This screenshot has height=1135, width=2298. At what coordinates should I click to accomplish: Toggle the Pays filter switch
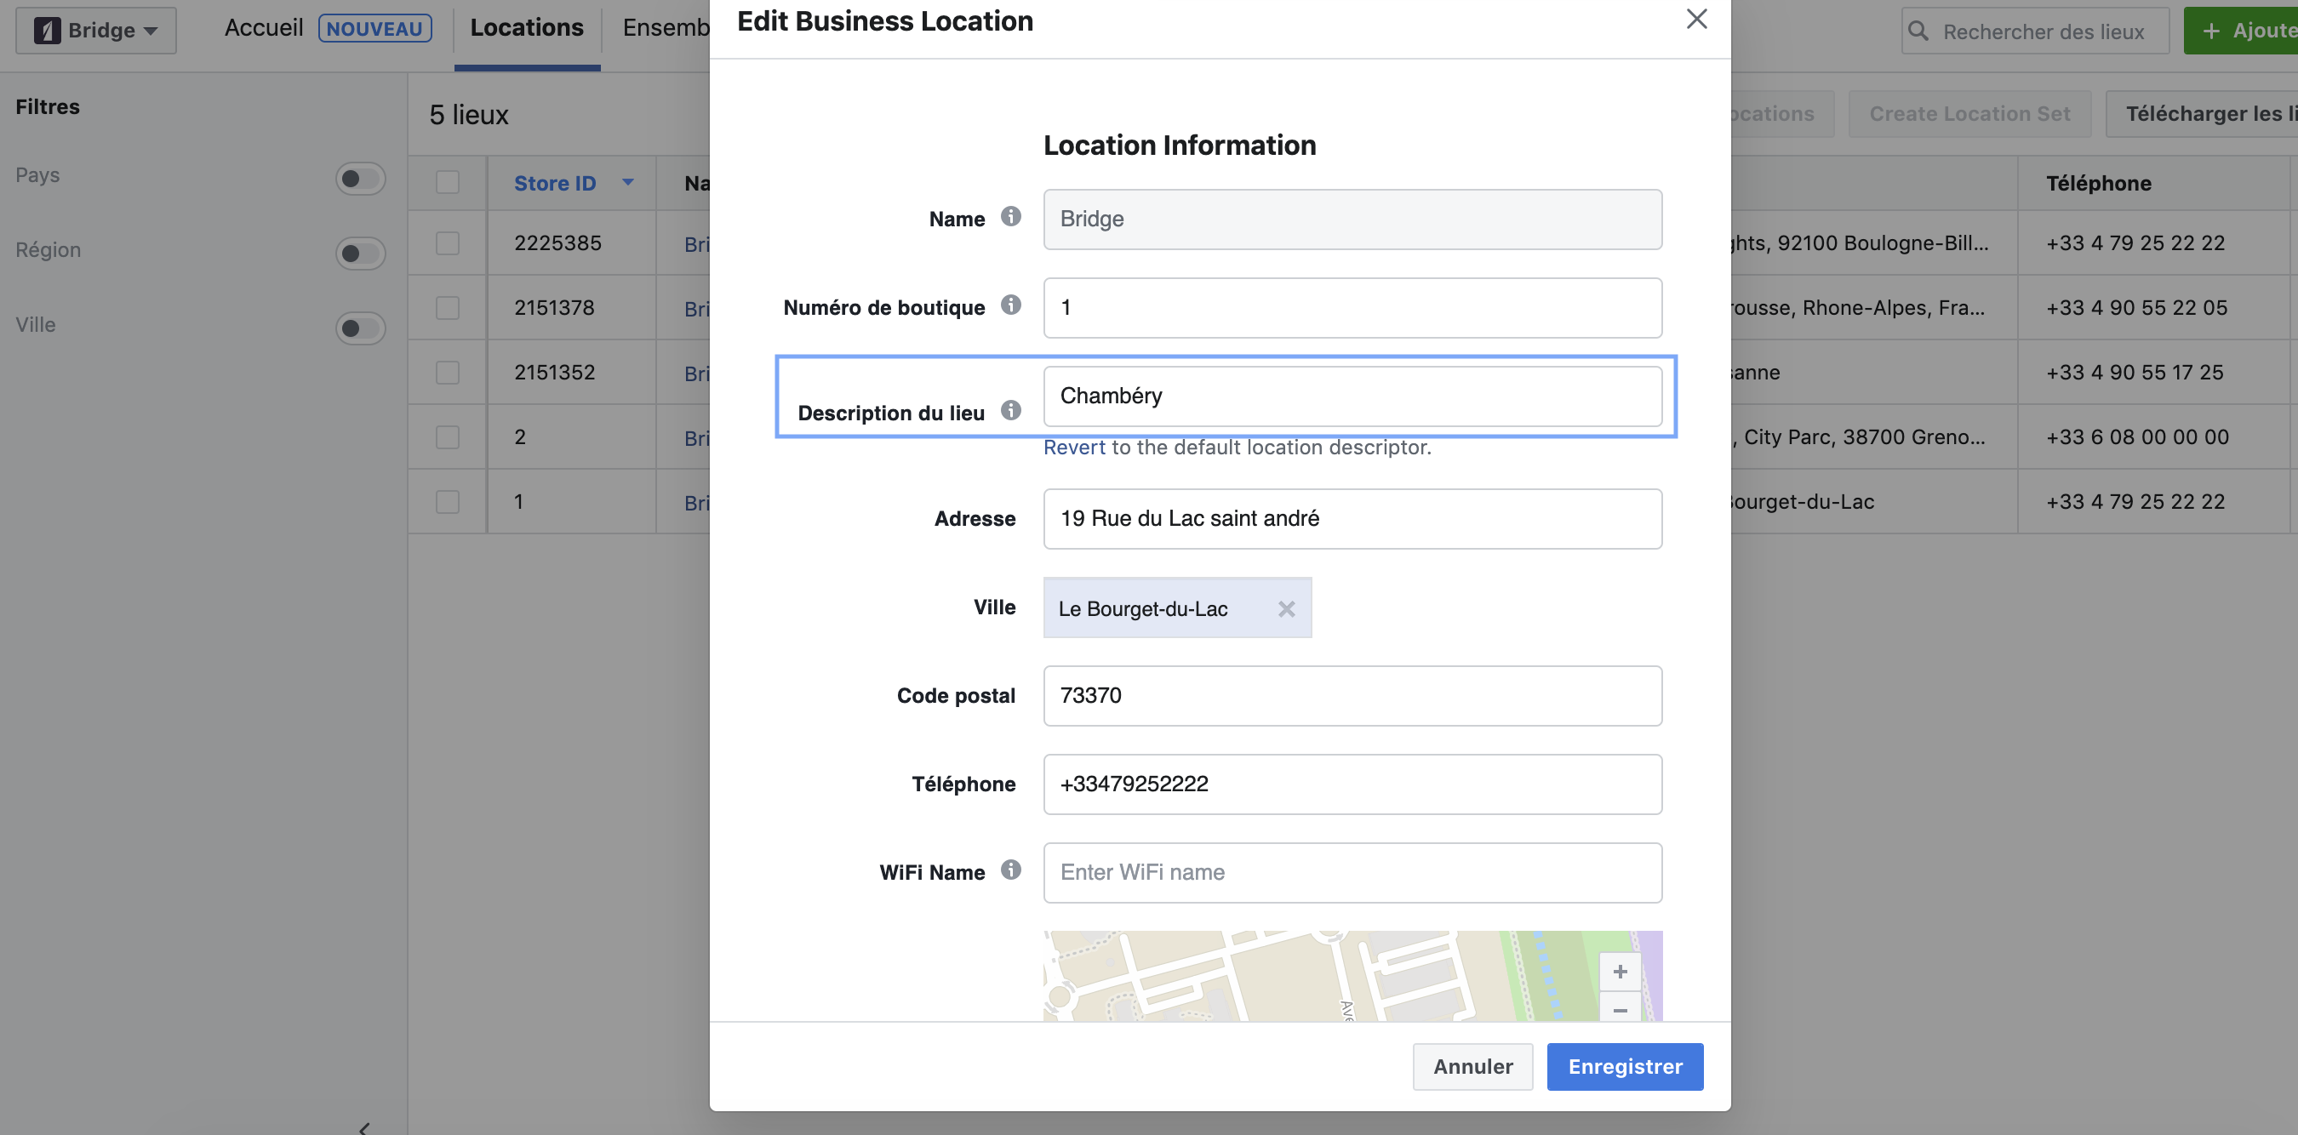coord(360,179)
